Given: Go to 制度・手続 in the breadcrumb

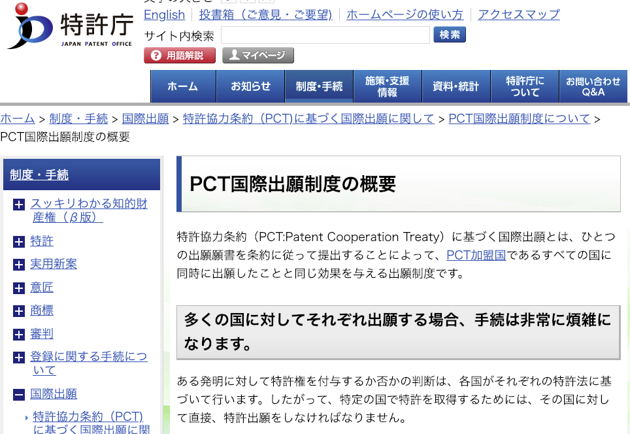Looking at the screenshot, I should click(x=78, y=118).
